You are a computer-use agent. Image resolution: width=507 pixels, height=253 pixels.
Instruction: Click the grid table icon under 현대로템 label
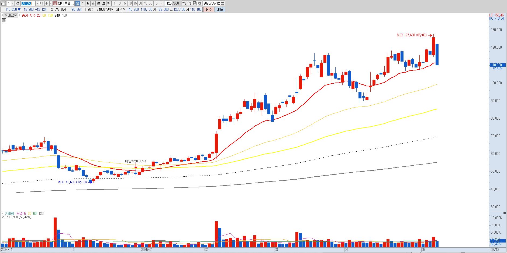point(4,20)
